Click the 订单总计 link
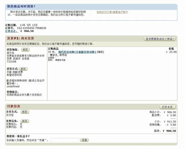Screen dimensions: 185x149 point(12,31)
